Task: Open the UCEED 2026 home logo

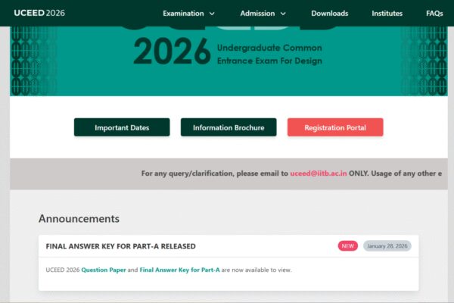Action: click(x=39, y=13)
